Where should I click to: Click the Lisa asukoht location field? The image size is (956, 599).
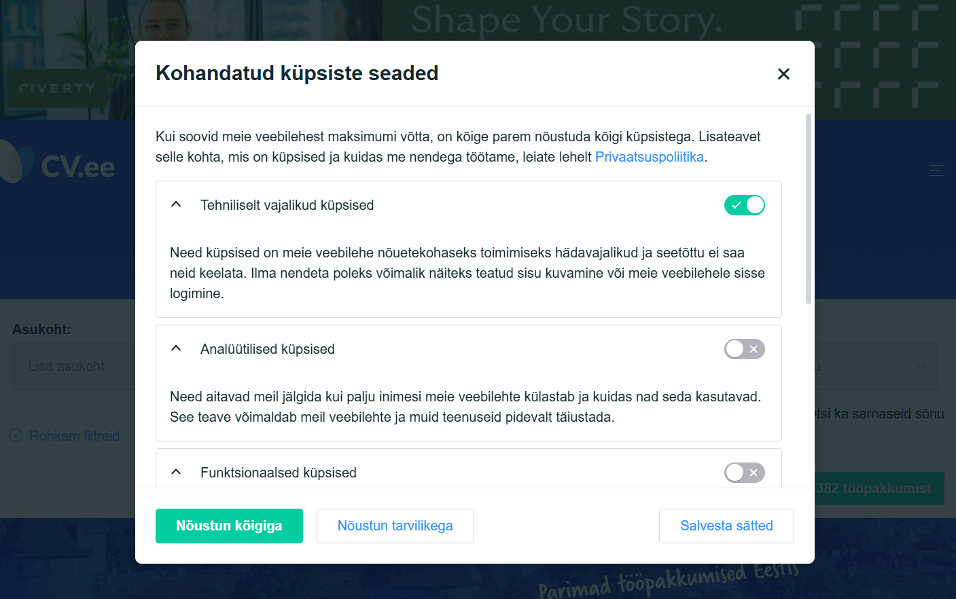pos(73,366)
